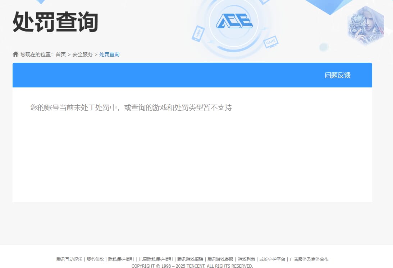Click the ACE logo in header
This screenshot has width=393, height=268.
point(234,21)
